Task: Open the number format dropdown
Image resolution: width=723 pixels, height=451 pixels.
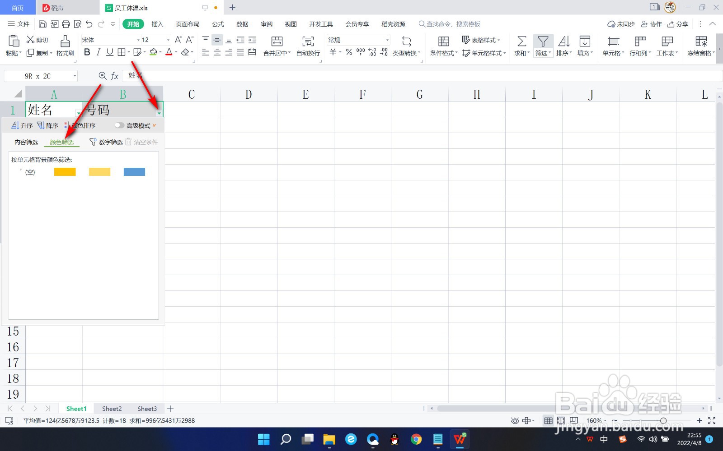Action: (x=387, y=40)
